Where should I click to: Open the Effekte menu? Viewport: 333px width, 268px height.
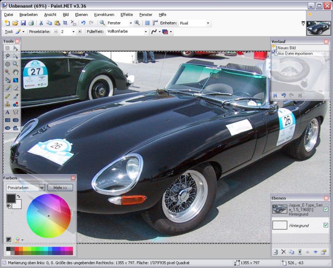point(127,15)
